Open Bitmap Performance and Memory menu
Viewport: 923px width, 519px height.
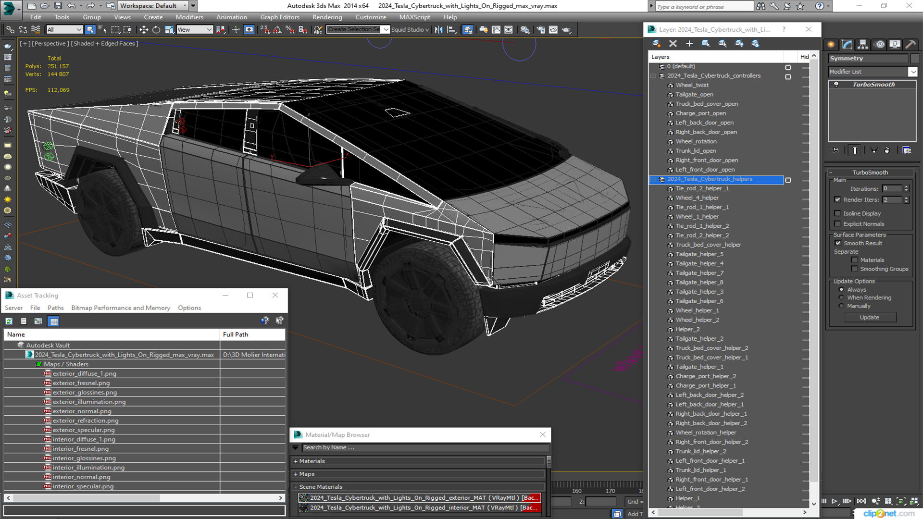point(121,308)
